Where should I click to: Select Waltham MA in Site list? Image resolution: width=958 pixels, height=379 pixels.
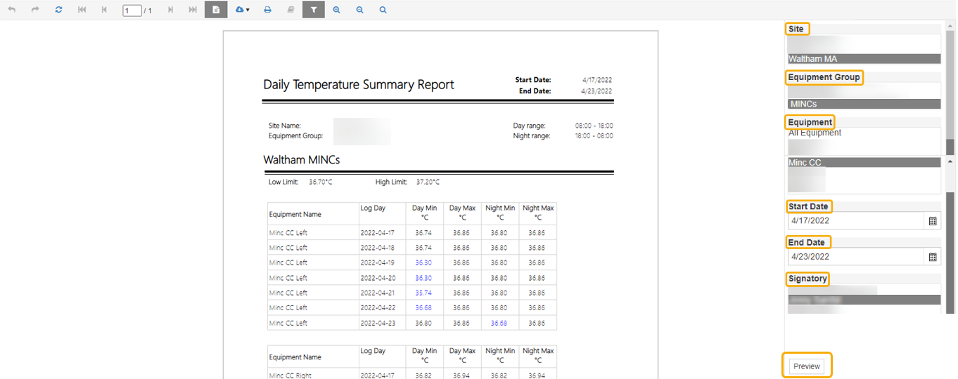click(x=864, y=59)
